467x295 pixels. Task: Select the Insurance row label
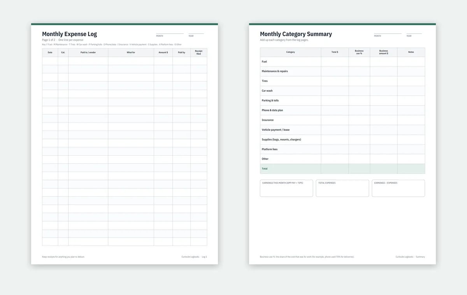268,120
